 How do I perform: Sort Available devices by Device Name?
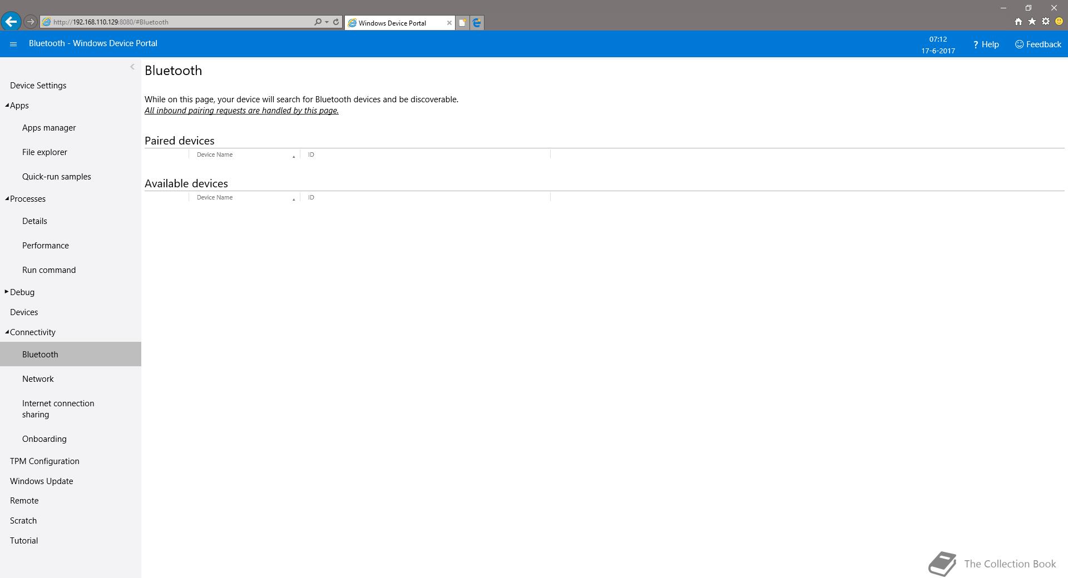[x=244, y=197]
